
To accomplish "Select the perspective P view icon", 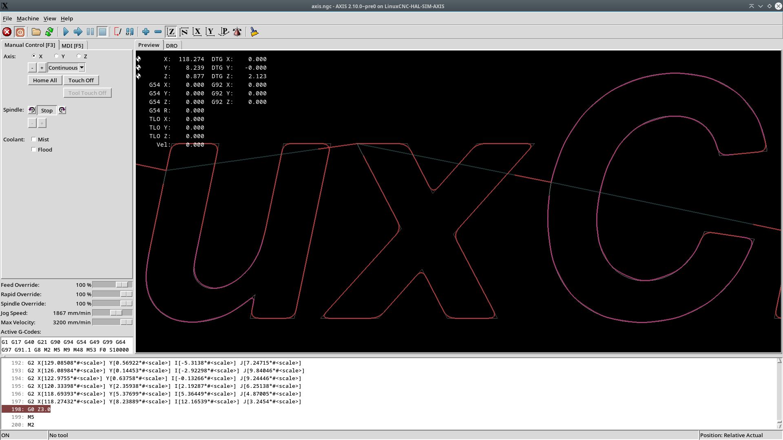I will pos(223,32).
